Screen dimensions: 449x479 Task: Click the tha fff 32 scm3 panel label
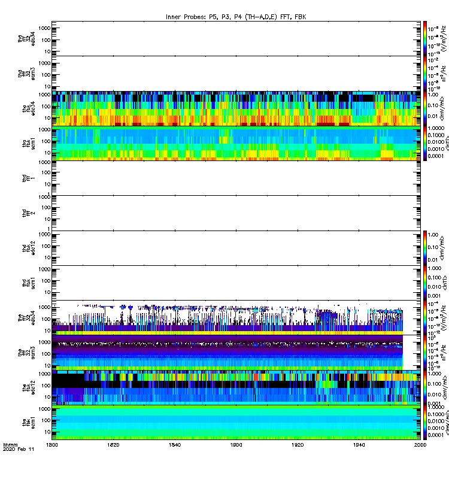tap(26, 74)
